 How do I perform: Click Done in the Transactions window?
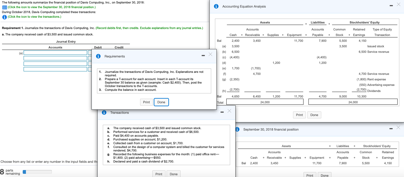(173, 174)
